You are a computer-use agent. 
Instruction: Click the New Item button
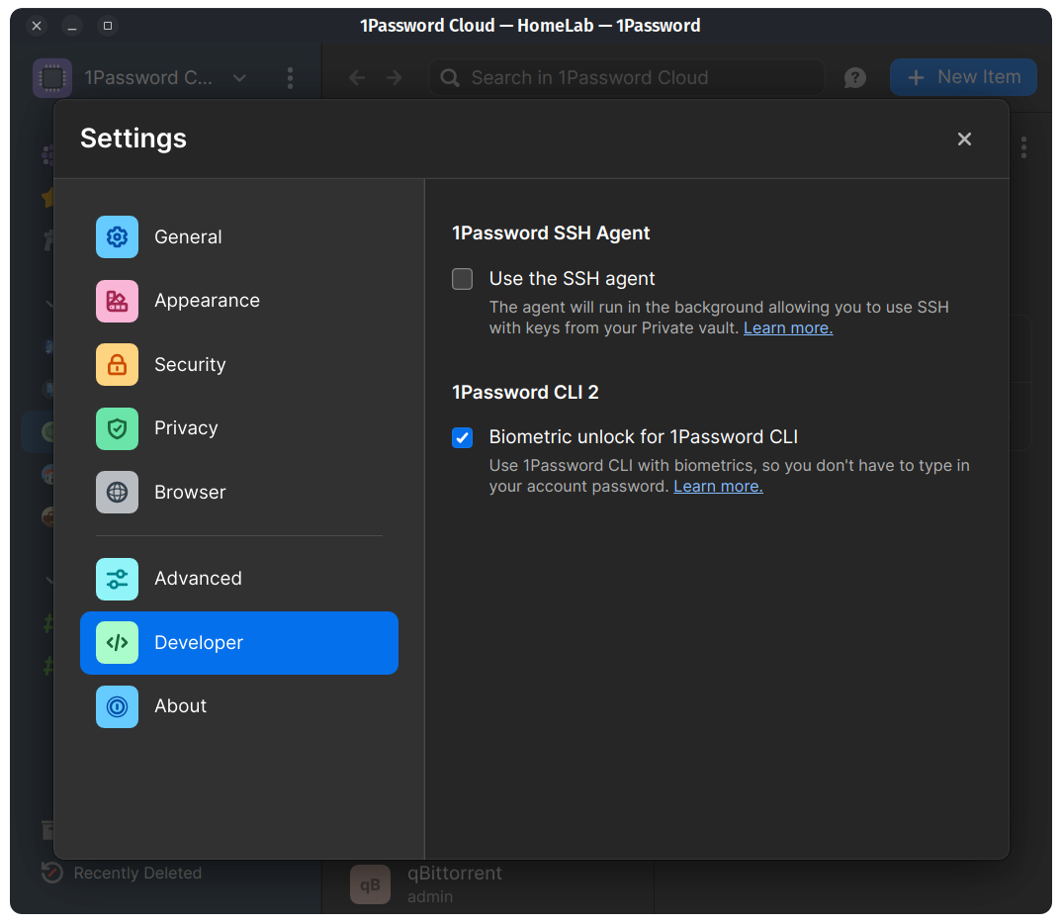pyautogui.click(x=963, y=77)
